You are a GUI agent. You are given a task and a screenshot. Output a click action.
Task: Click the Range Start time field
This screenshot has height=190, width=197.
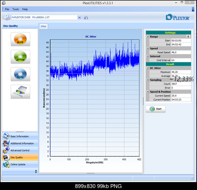[x=181, y=40]
